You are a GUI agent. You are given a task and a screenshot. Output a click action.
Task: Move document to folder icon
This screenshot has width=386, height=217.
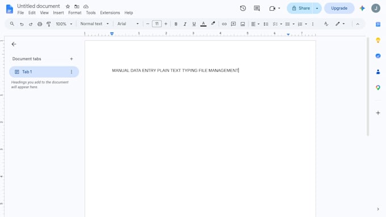click(x=77, y=6)
